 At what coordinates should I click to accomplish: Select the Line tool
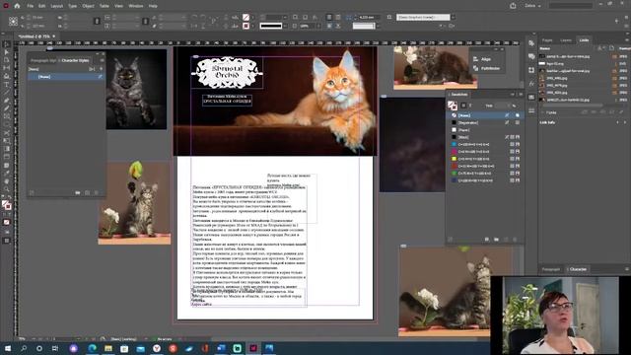pos(7,93)
